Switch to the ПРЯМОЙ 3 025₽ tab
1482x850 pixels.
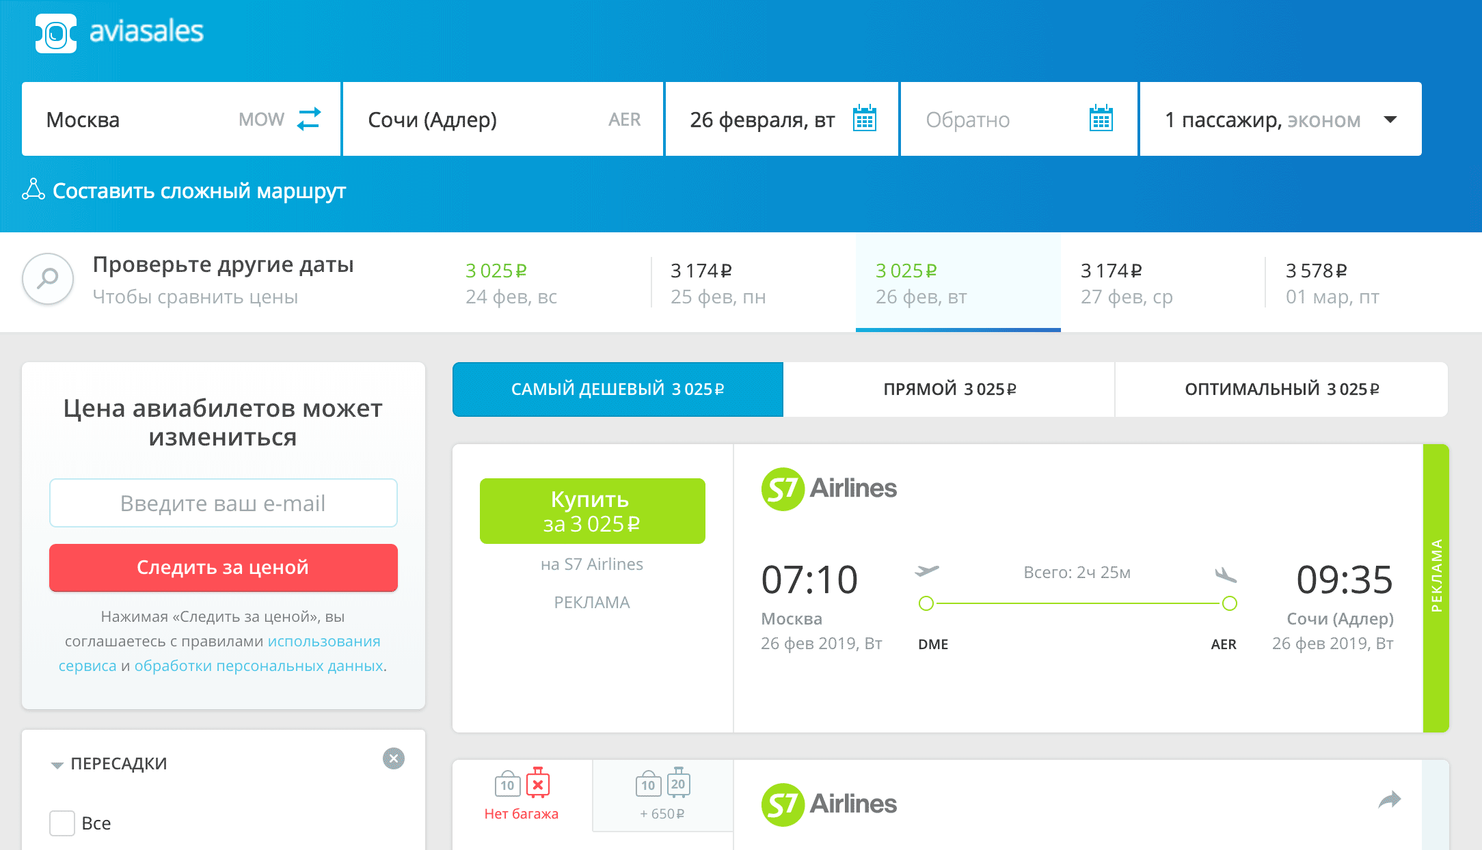coord(949,389)
